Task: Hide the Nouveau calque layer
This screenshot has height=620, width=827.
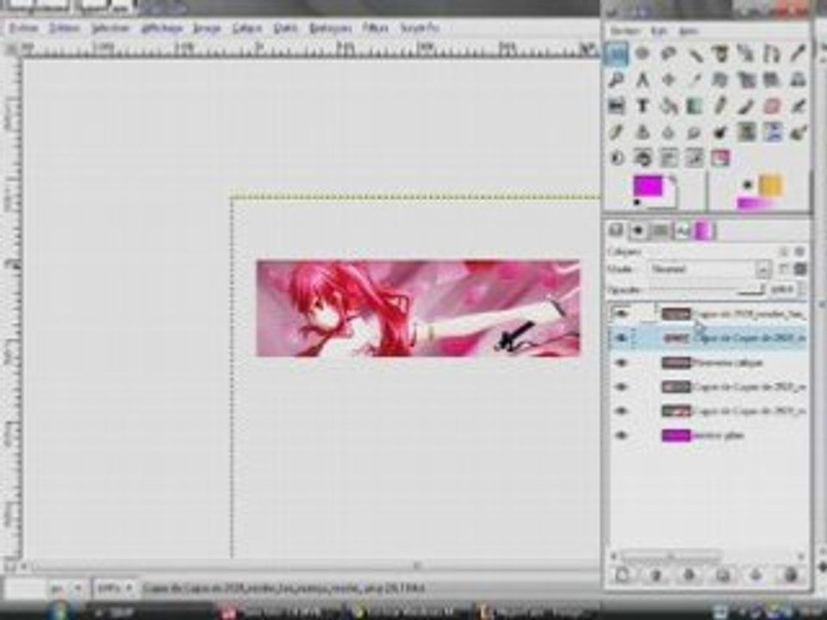Action: click(x=621, y=363)
